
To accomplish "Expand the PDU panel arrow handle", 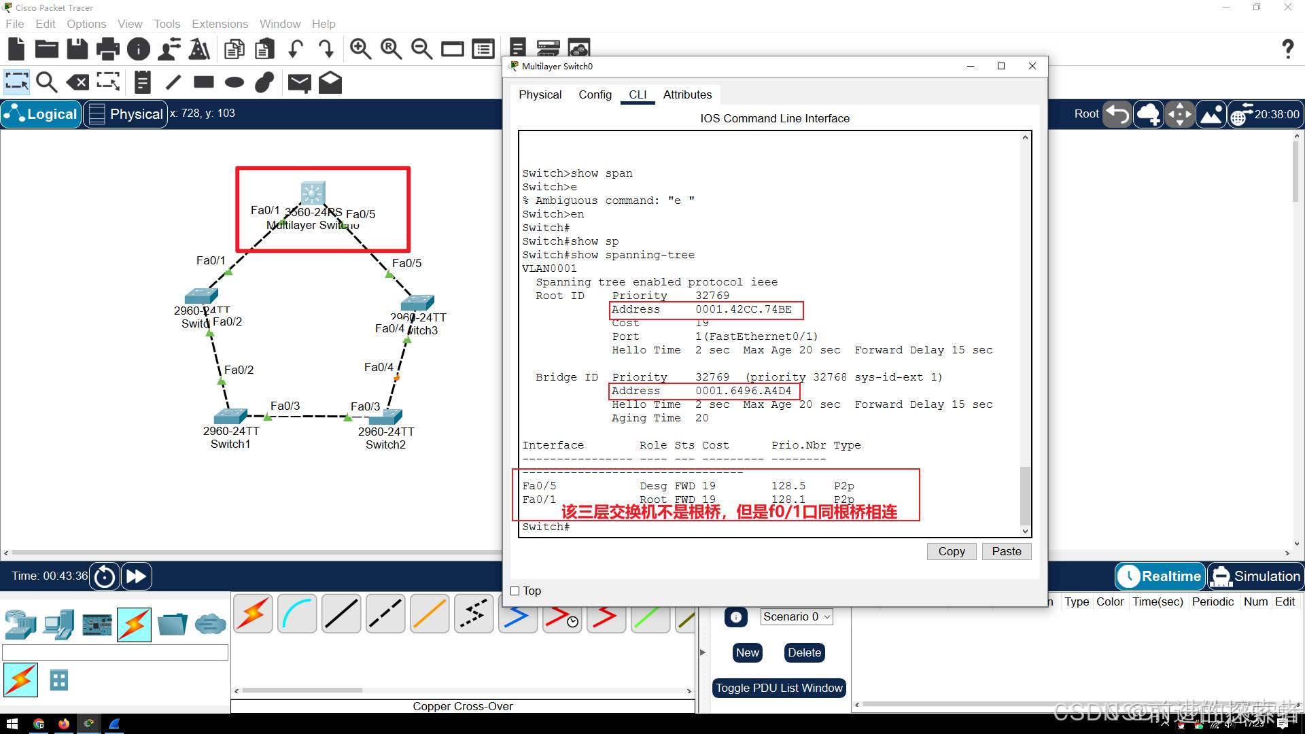I will click(703, 652).
